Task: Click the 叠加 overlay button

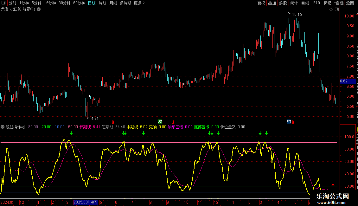Action: coord(272,3)
